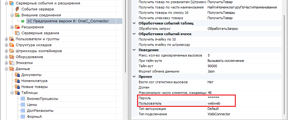Click Вести лог статистики вызовов value Нет

pos(210,82)
